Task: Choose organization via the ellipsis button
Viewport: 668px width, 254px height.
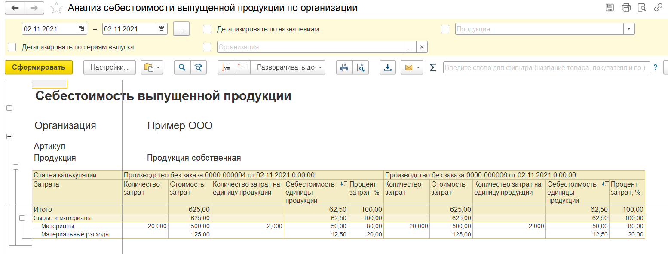Action: pyautogui.click(x=411, y=47)
